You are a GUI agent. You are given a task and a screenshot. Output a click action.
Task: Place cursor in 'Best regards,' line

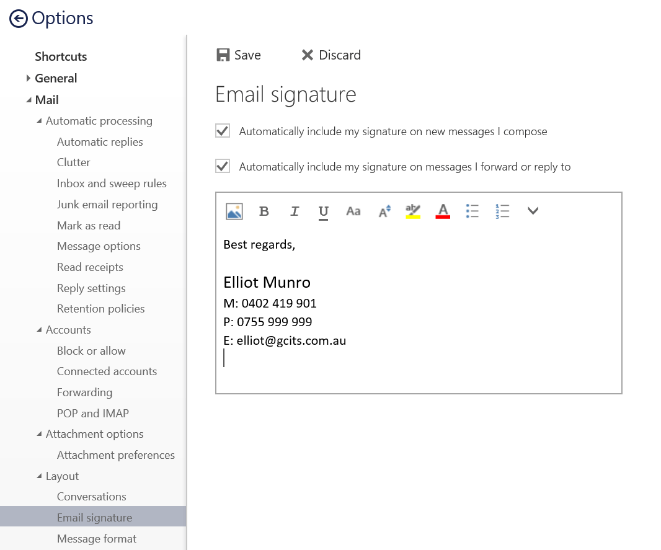259,244
